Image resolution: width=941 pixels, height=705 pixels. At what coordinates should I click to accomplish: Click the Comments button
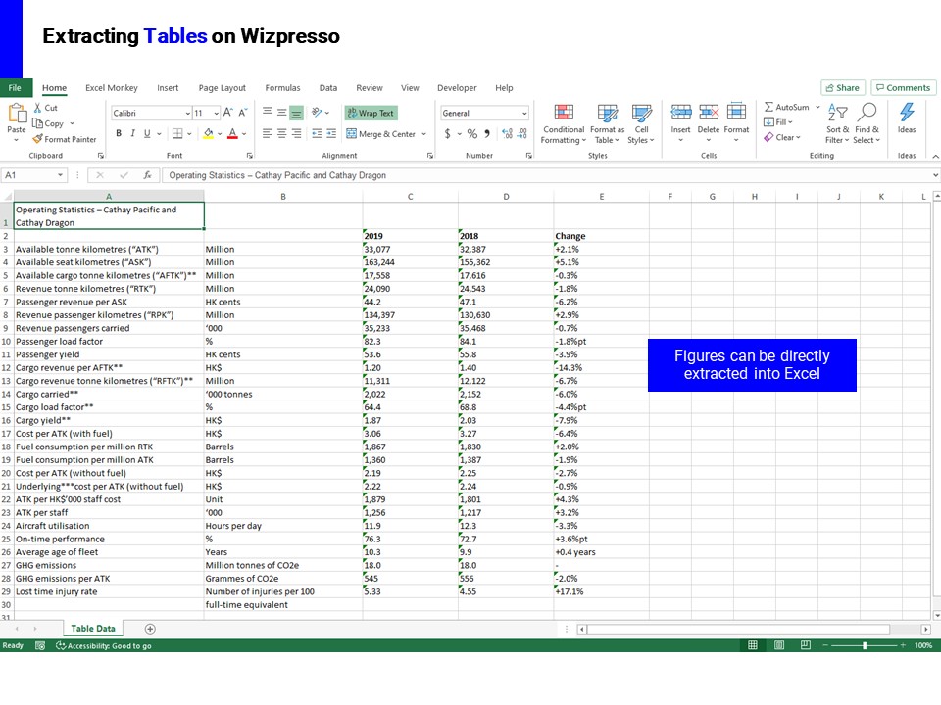(903, 87)
